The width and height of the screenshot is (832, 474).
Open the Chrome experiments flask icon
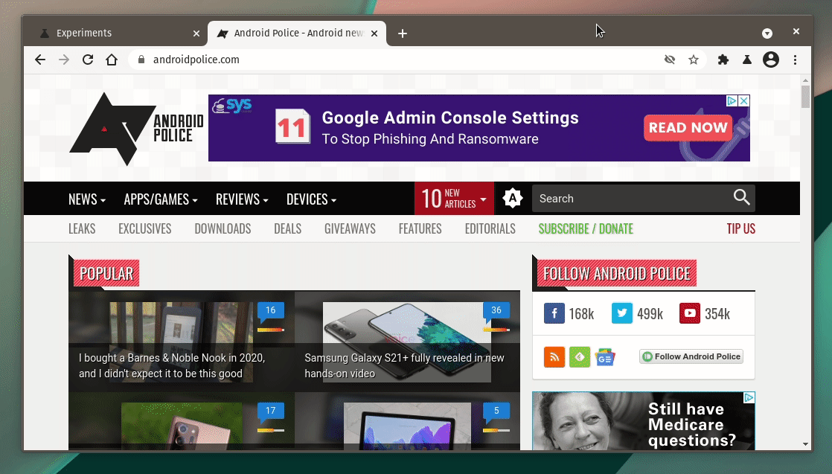pos(746,60)
